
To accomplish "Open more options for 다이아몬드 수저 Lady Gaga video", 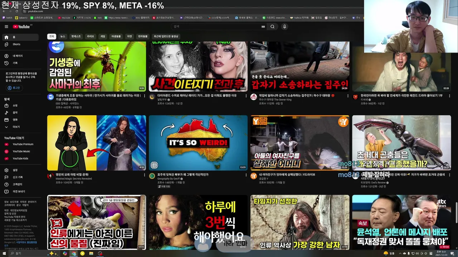I will 246,96.
